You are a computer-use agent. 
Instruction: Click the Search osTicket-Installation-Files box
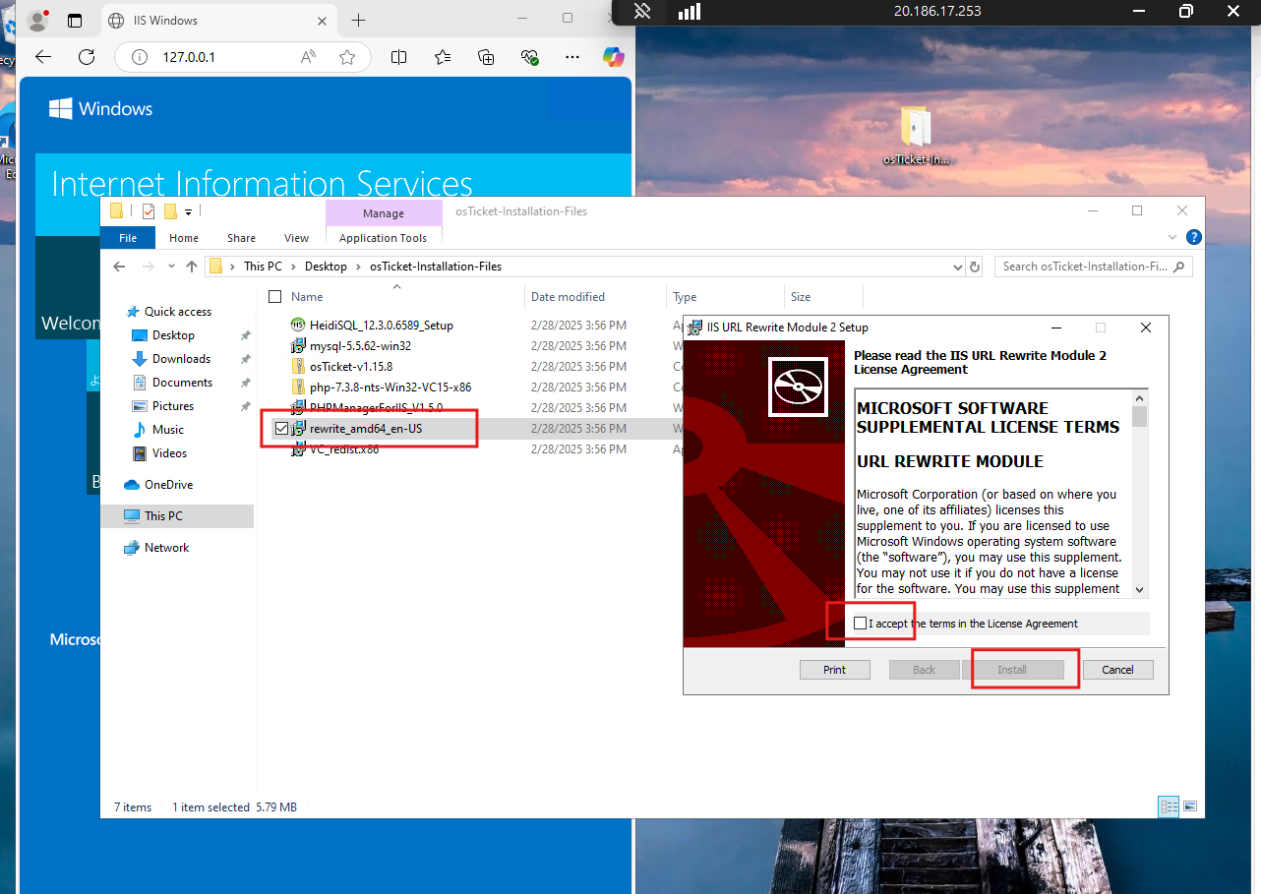pos(1093,267)
